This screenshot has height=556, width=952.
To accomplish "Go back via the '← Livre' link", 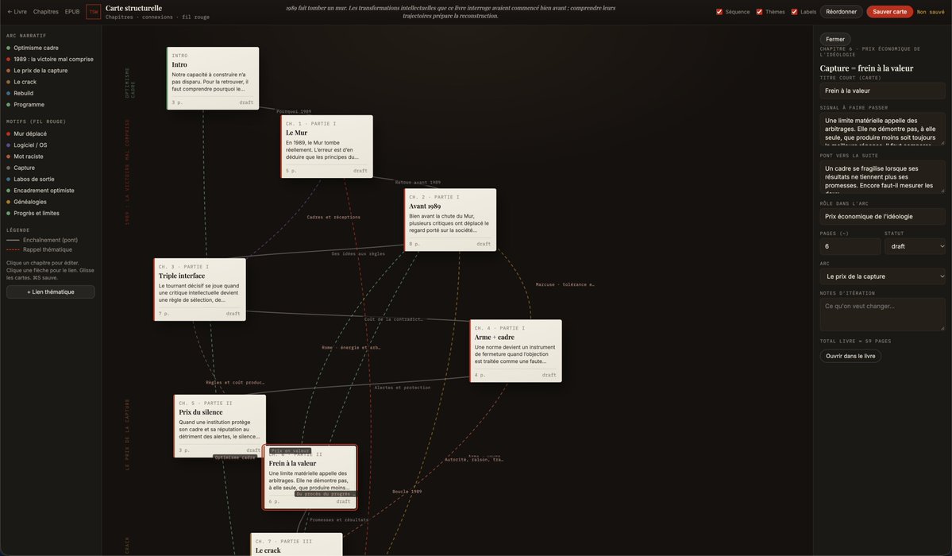I will point(17,12).
